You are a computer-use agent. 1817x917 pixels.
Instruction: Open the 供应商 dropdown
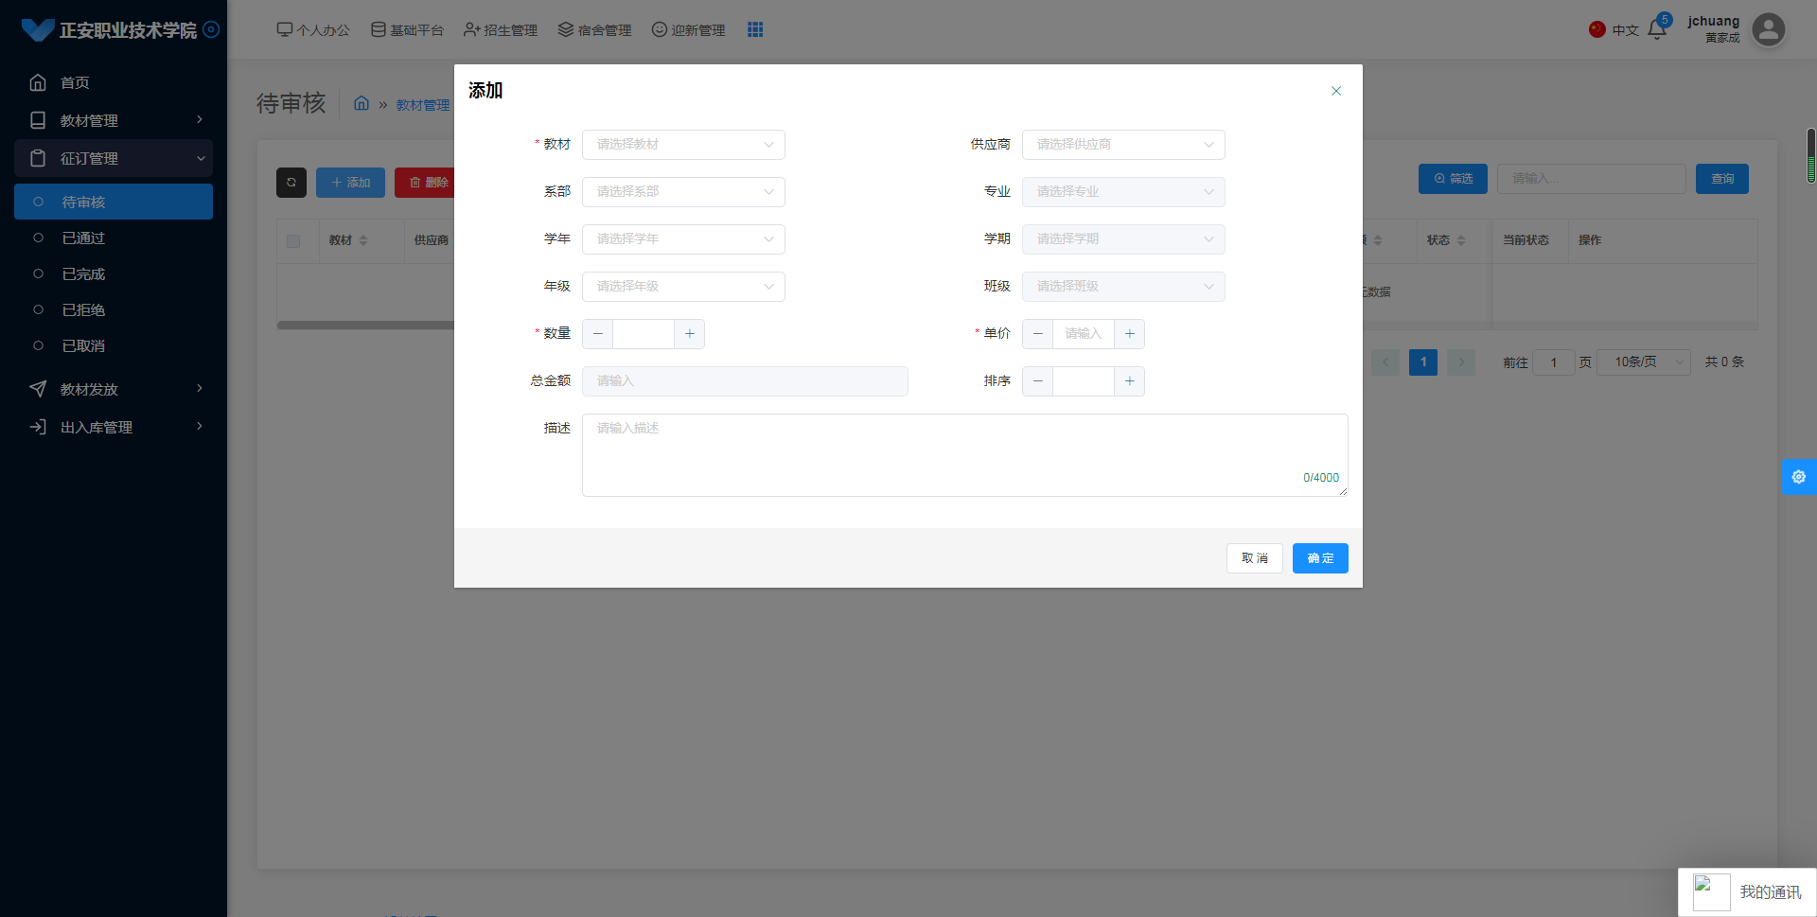pos(1122,145)
